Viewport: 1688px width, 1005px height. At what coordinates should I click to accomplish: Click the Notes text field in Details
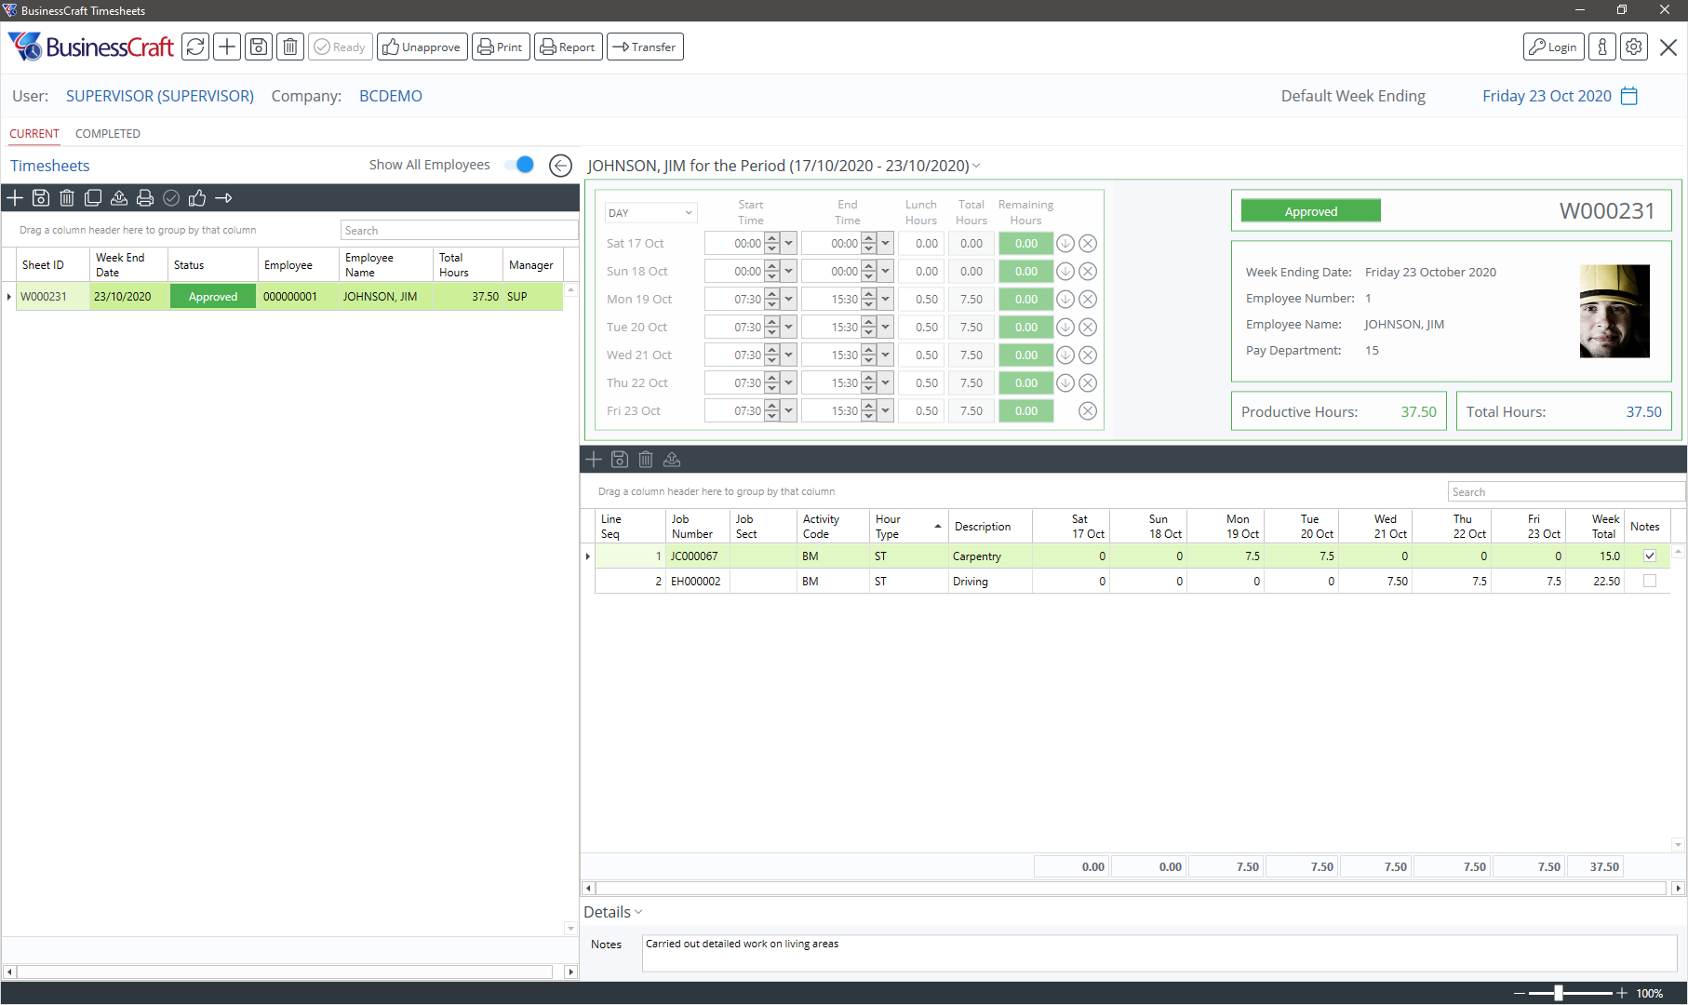pos(1159,953)
